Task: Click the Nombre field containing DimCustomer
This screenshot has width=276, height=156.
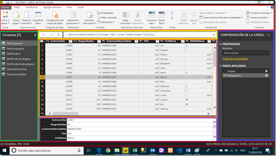Action: (245, 54)
